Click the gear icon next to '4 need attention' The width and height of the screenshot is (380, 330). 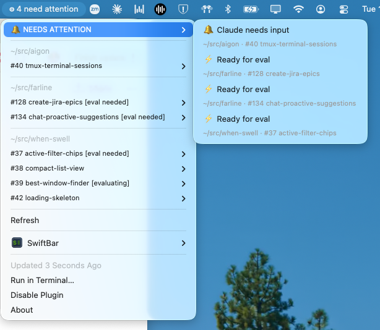point(12,9)
